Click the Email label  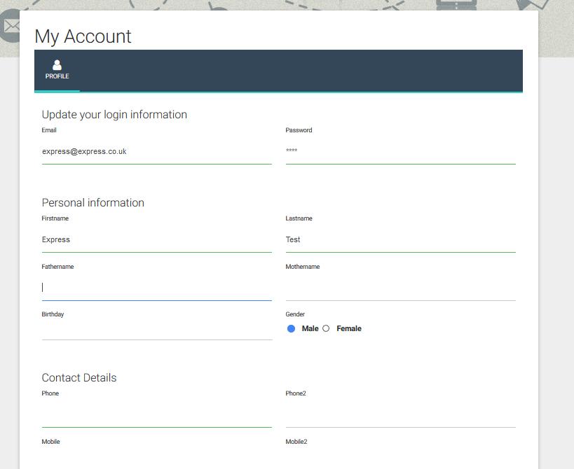(x=49, y=130)
